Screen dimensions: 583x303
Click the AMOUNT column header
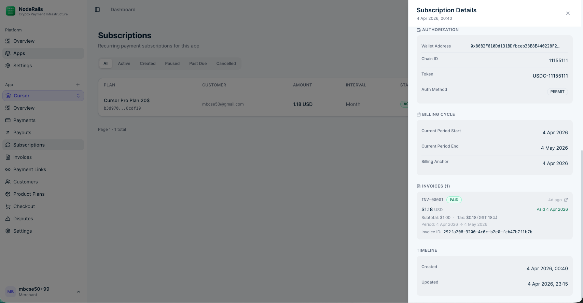(302, 85)
